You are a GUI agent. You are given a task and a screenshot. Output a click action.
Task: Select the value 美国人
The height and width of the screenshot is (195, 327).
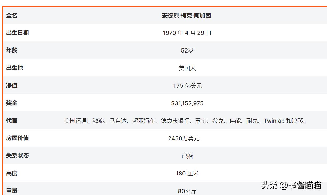coord(187,68)
